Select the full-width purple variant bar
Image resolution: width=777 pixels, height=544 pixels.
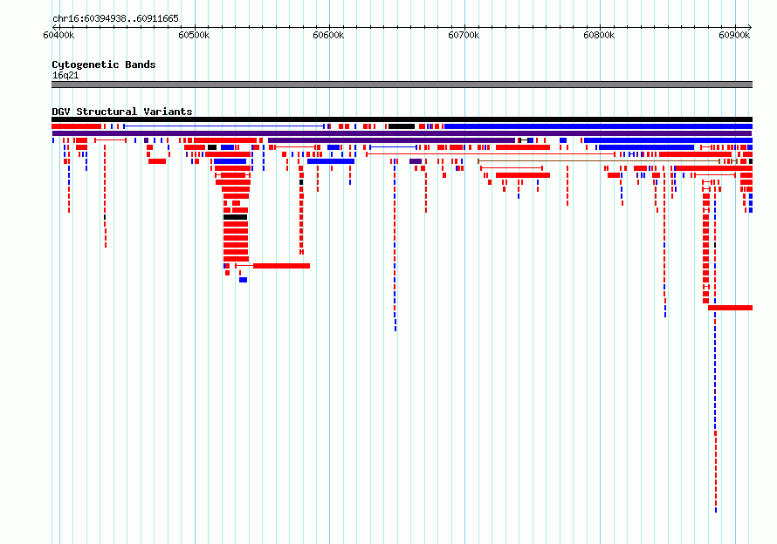click(x=402, y=133)
